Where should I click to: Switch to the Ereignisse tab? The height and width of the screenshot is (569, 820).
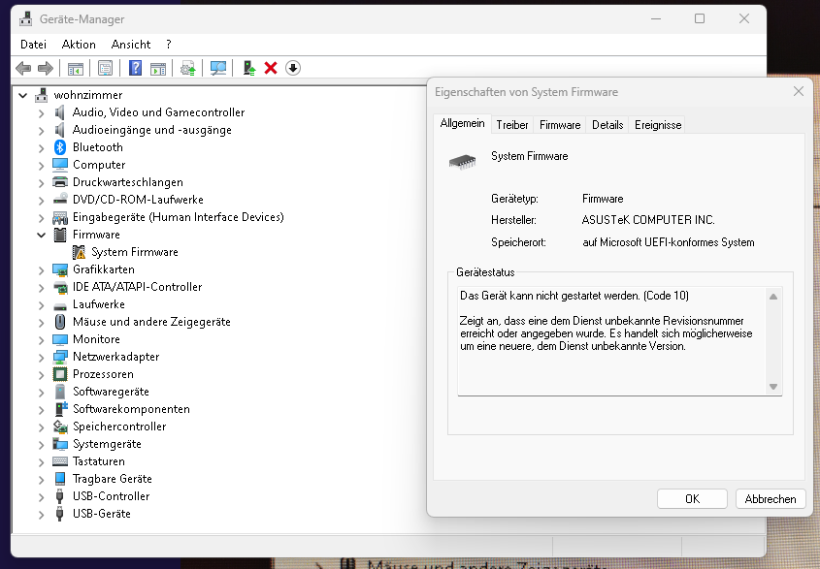pos(657,125)
